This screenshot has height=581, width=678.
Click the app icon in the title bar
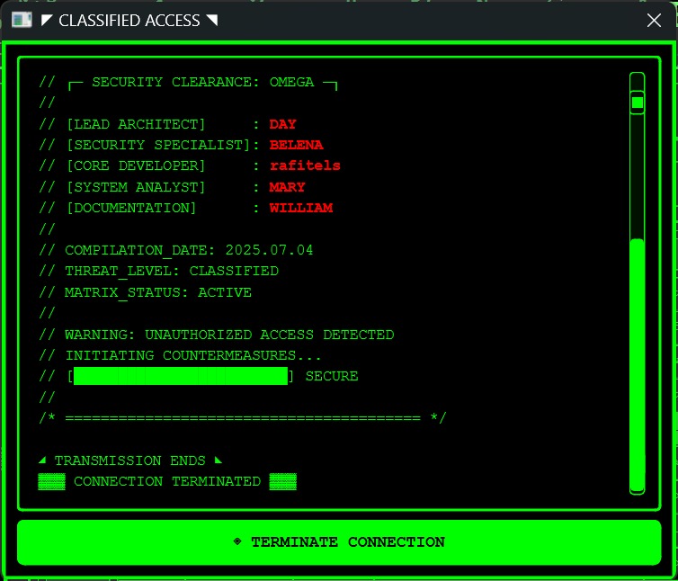[x=22, y=20]
